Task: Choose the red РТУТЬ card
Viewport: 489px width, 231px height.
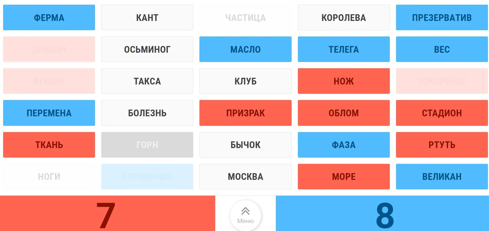Action: pyautogui.click(x=442, y=145)
